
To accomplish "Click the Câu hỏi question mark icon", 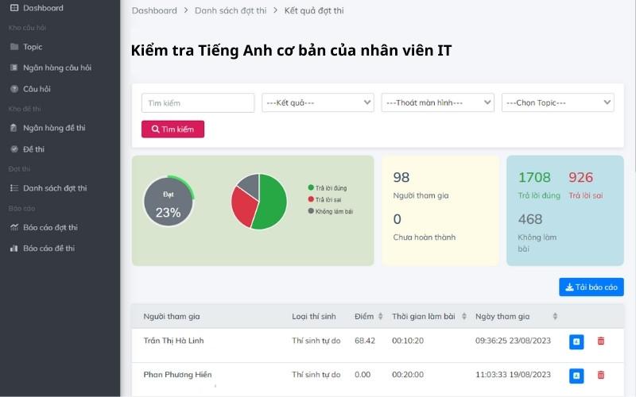I will pos(14,89).
